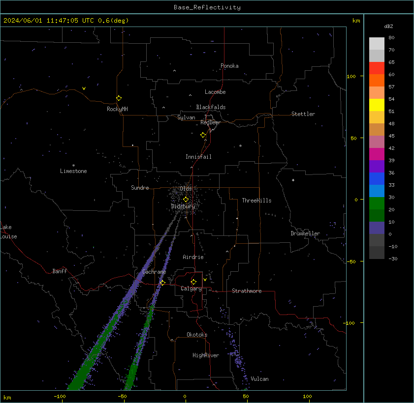Click the 80 value on the dBZ legend
The image size is (414, 403).
click(x=391, y=38)
